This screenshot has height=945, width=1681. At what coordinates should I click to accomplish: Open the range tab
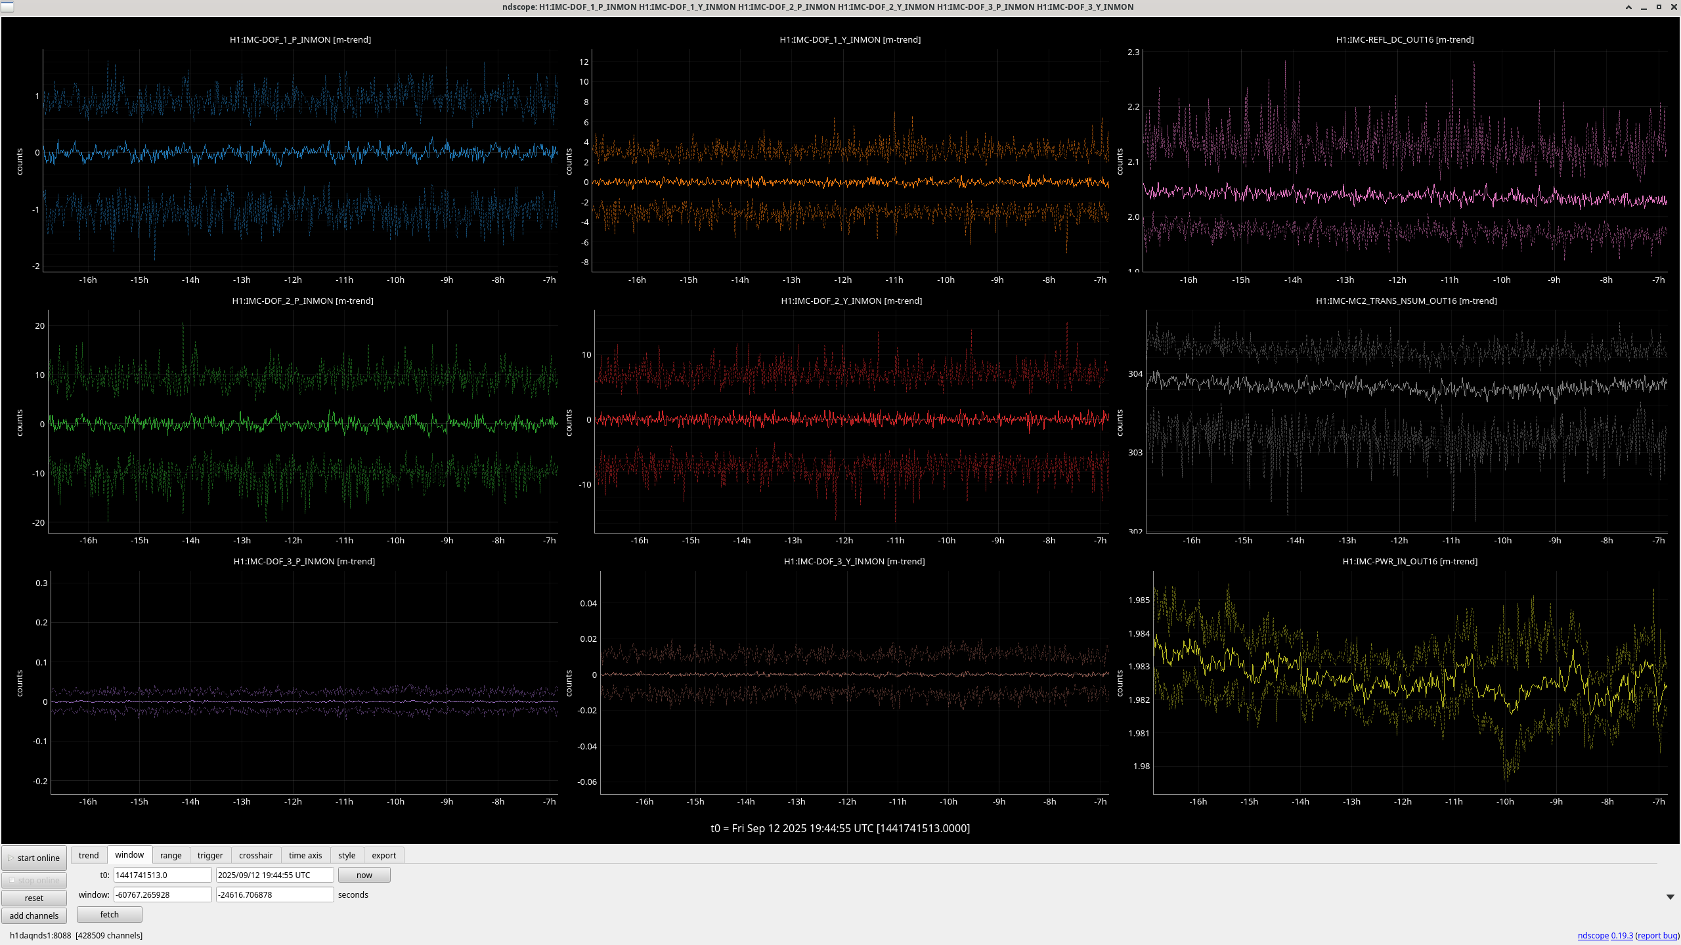point(171,855)
